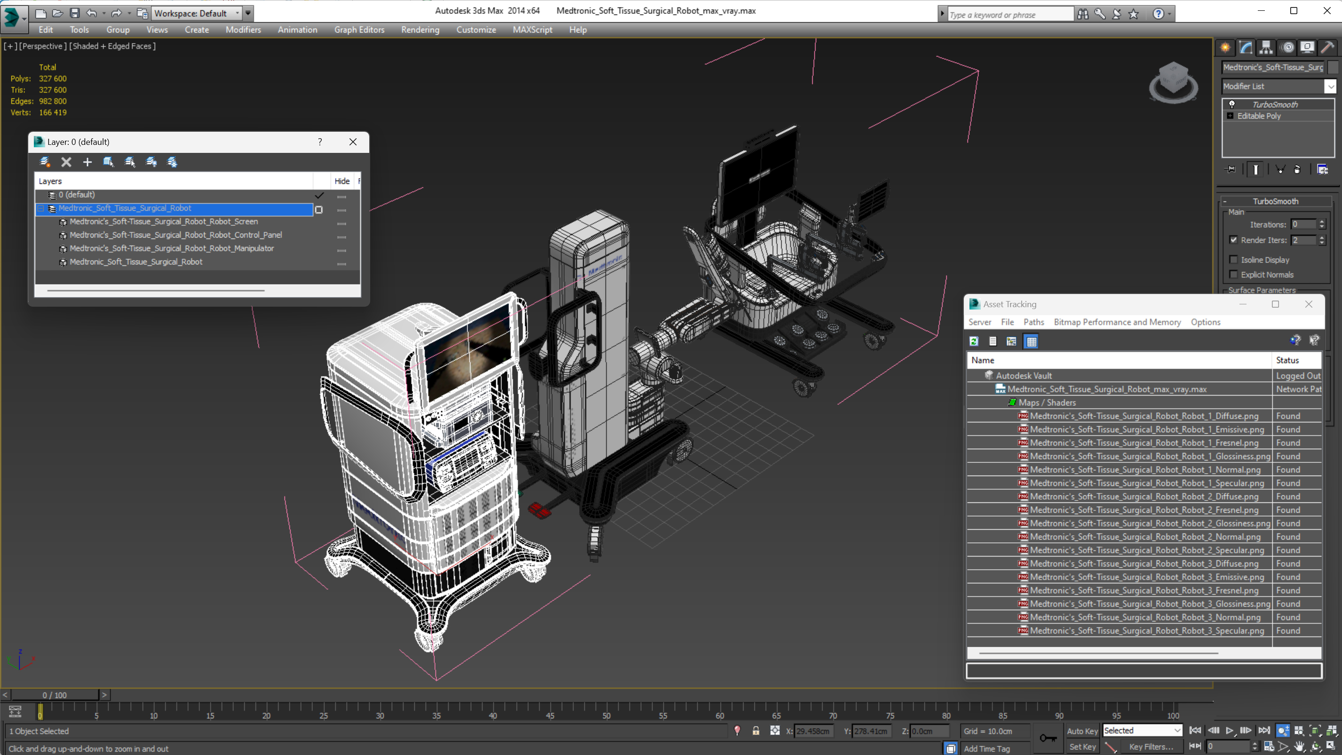Click the Pan View hand icon

coord(1300,747)
